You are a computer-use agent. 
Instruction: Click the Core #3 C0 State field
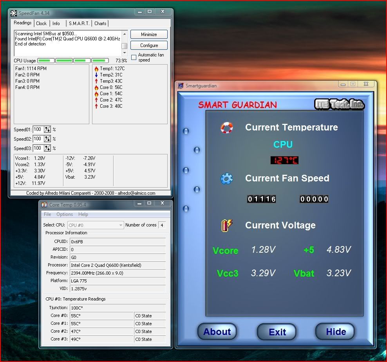coord(150,339)
